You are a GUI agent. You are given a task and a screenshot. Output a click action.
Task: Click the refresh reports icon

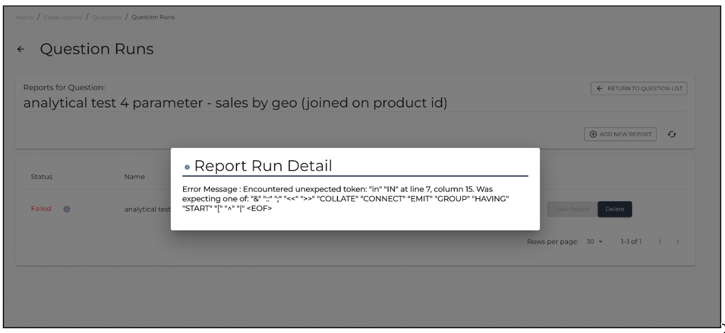(x=672, y=134)
